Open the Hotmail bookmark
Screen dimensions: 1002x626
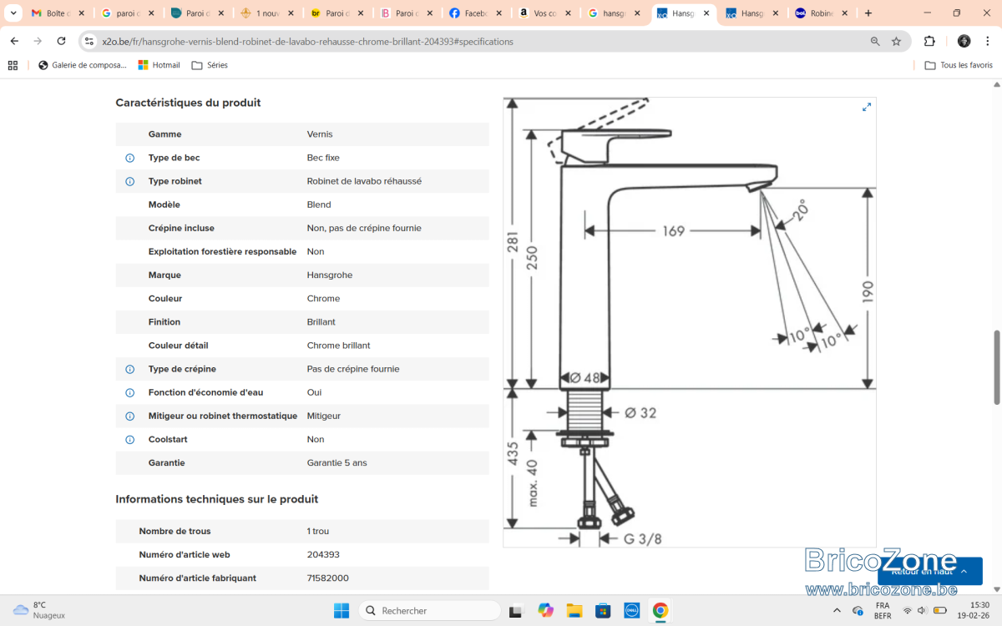pos(159,65)
